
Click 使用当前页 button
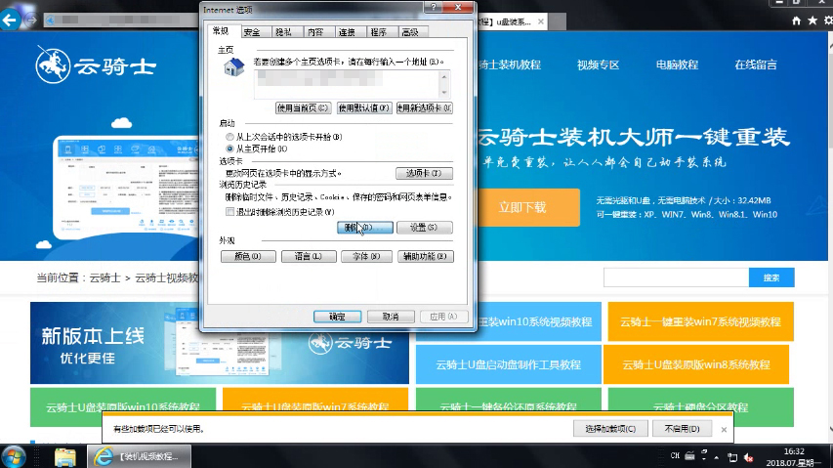(x=304, y=107)
